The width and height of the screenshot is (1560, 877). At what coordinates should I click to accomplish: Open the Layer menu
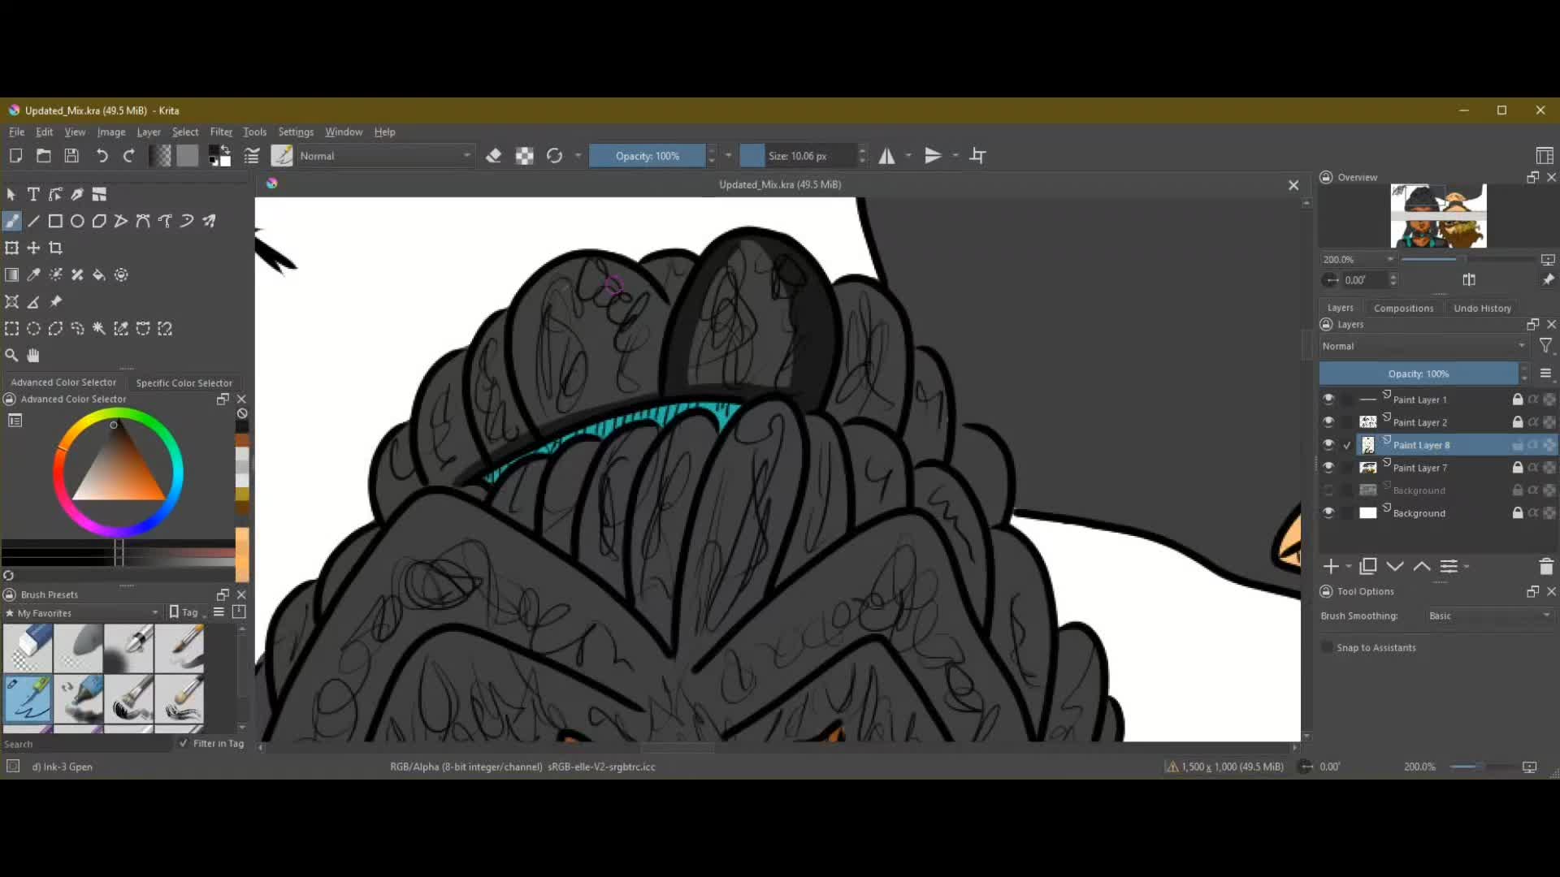149,132
